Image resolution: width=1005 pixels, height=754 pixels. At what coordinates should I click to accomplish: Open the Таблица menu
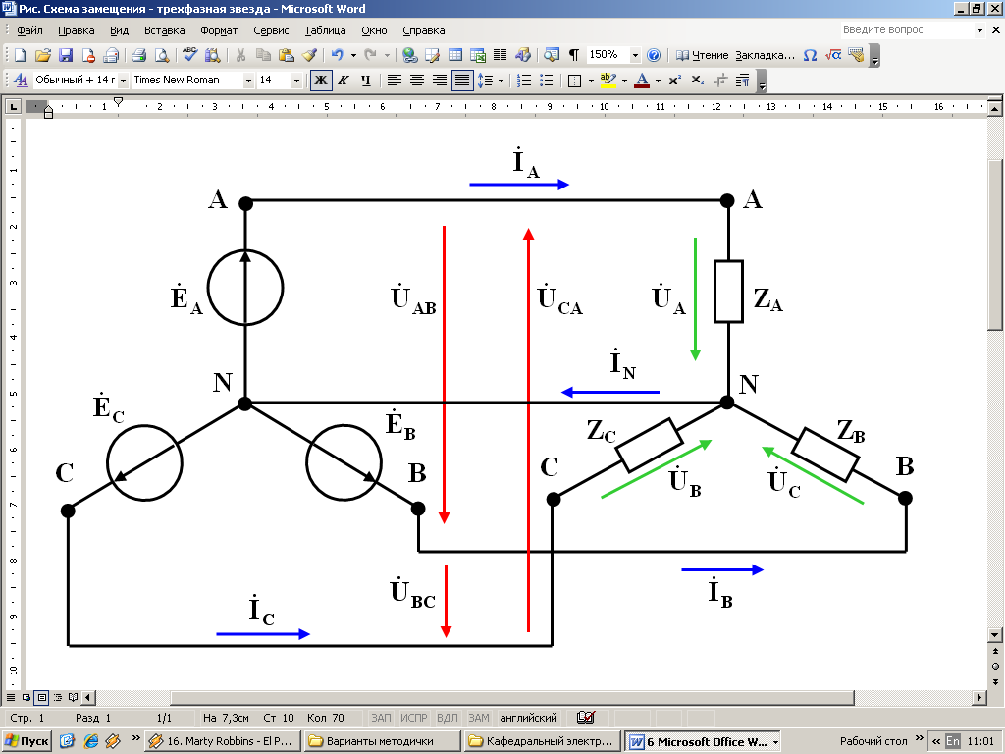tap(325, 30)
